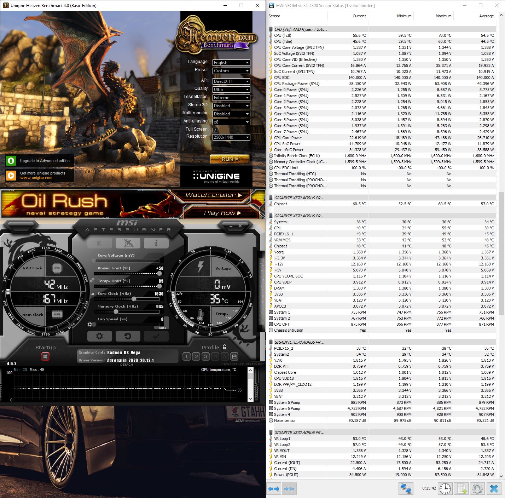Select Afterburner profile slot 2
This screenshot has width=505, height=498.
[196, 356]
